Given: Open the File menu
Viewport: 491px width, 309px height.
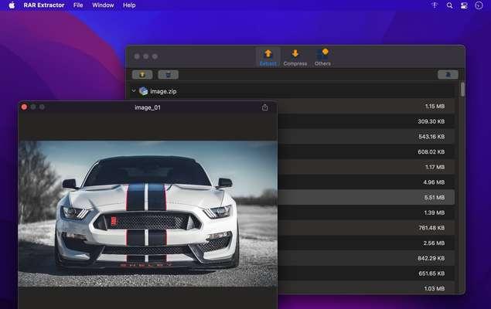Looking at the screenshot, I should pos(78,5).
